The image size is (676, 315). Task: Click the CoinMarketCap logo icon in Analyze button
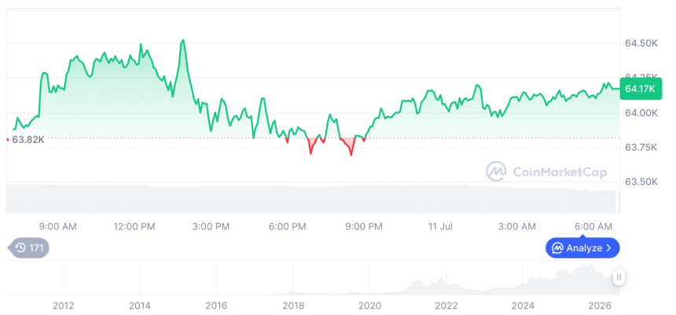558,247
